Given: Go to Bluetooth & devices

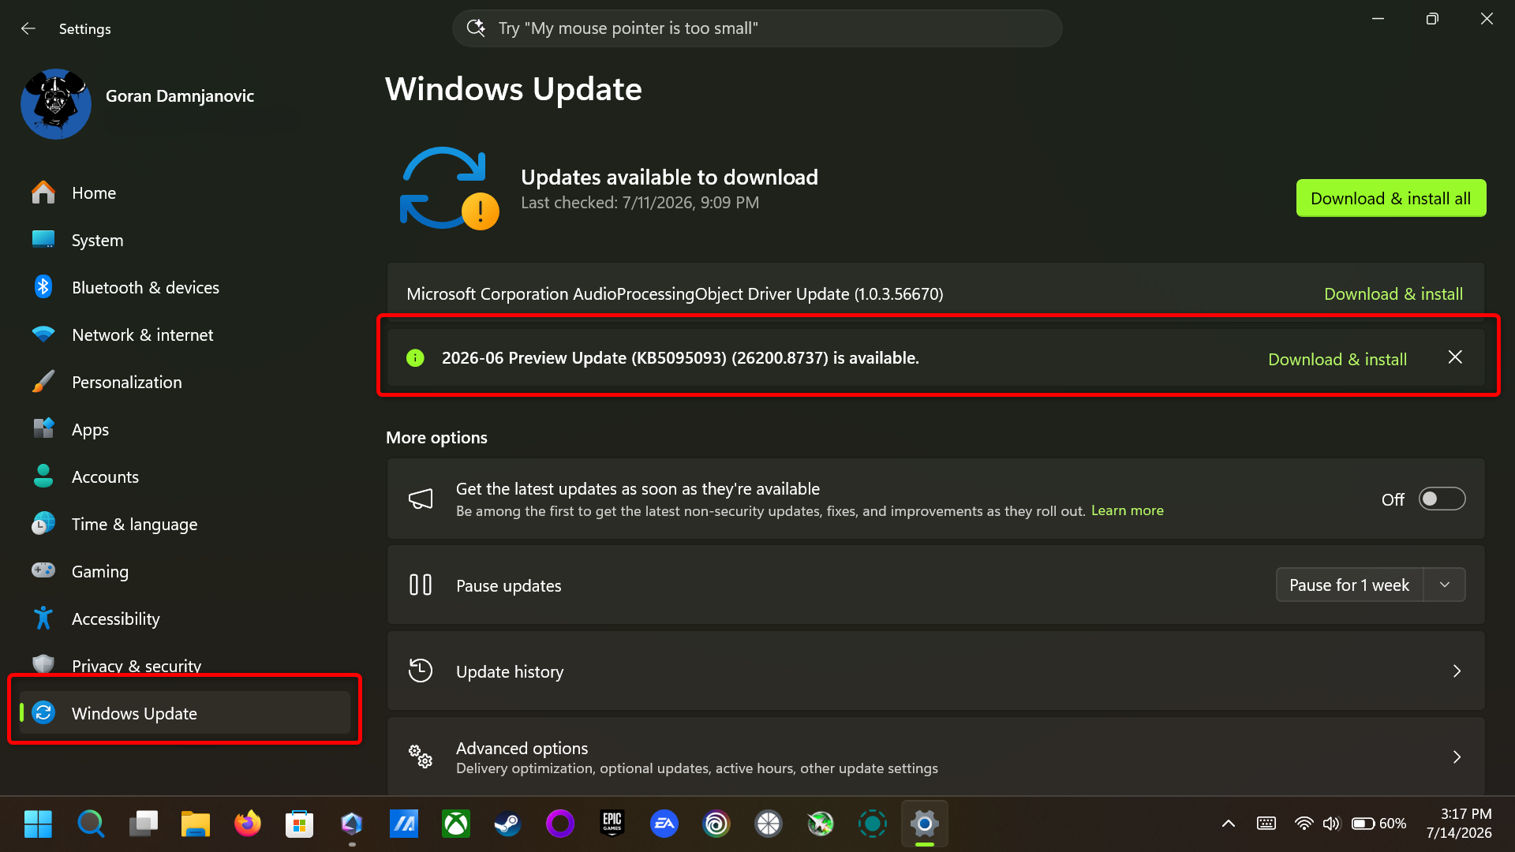Looking at the screenshot, I should tap(185, 287).
